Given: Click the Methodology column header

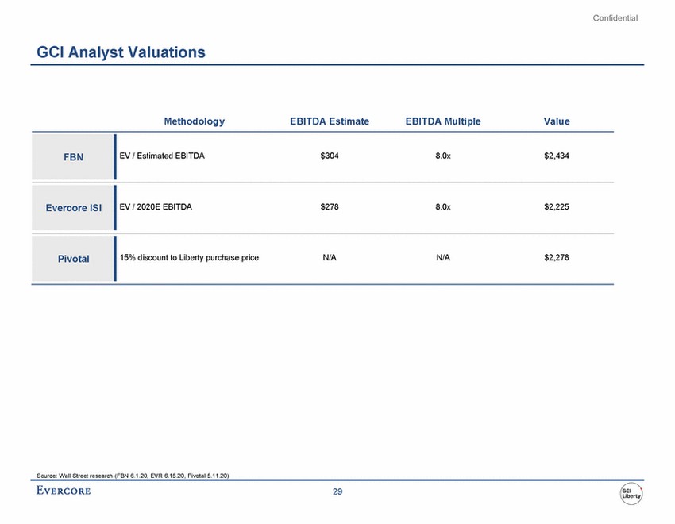Looking at the screenshot, I should (x=194, y=121).
